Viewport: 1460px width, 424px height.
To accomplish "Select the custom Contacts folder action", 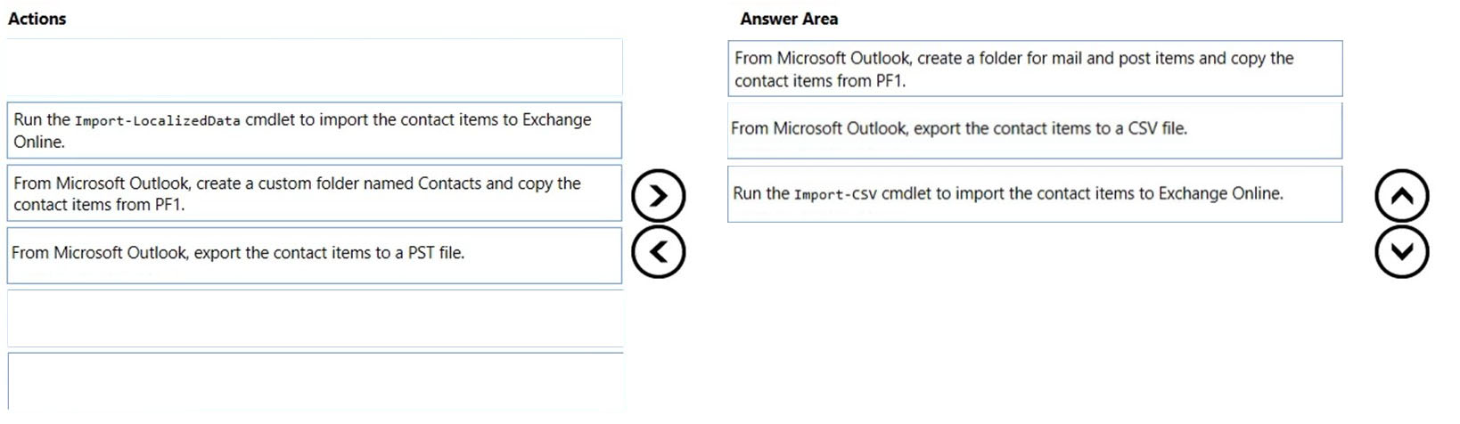I will [315, 193].
